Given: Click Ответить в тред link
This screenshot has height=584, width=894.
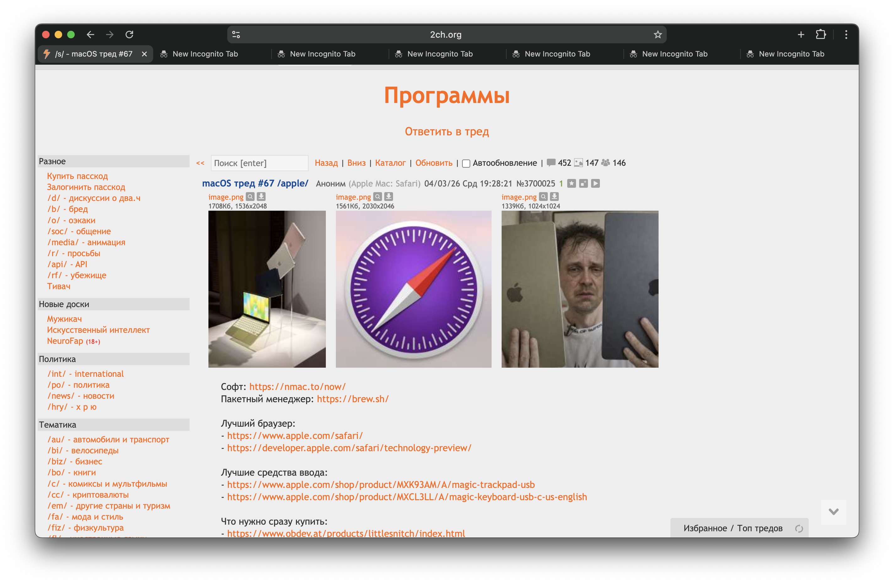Looking at the screenshot, I should point(447,132).
